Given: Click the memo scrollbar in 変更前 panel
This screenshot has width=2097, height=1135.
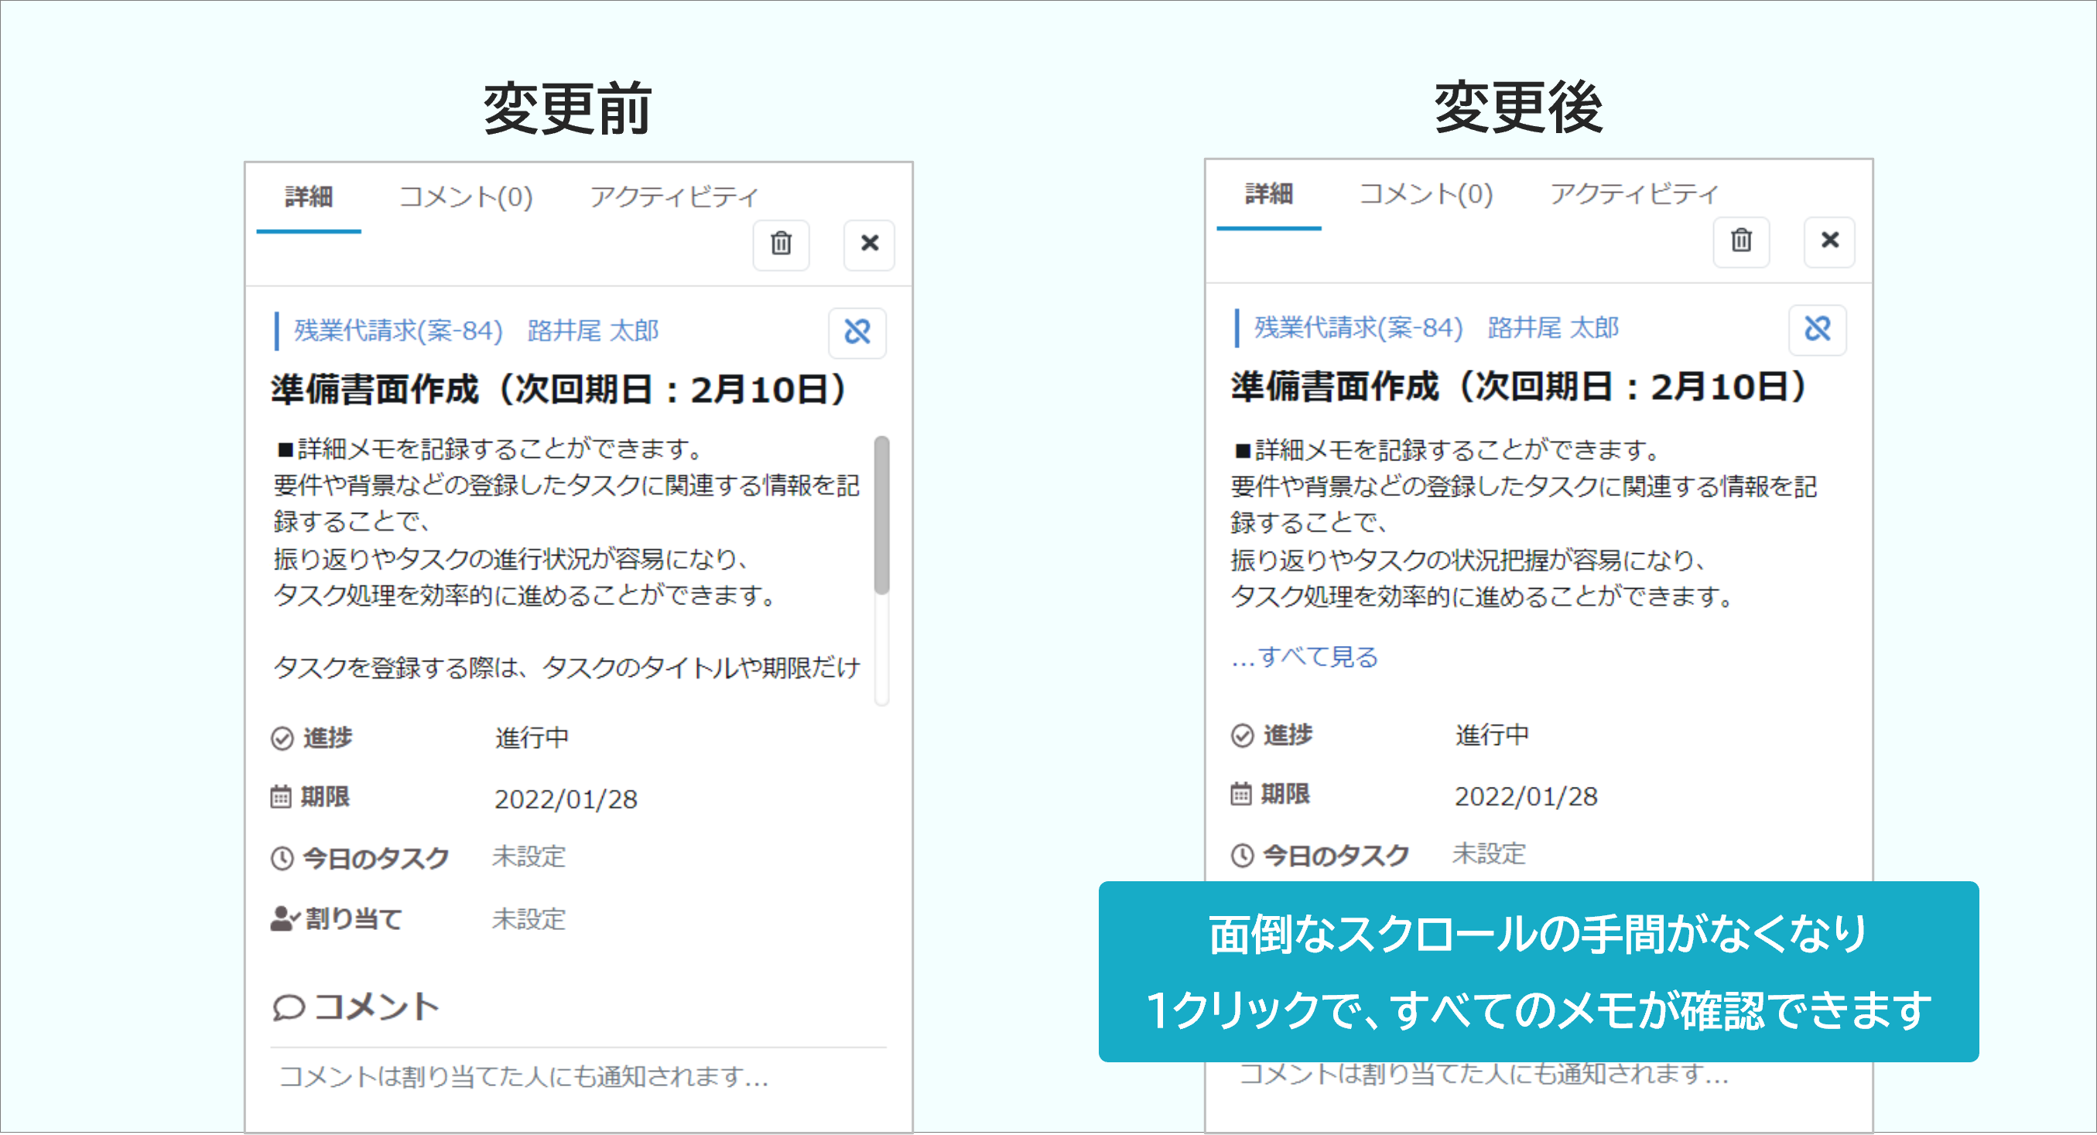Looking at the screenshot, I should click(x=881, y=515).
